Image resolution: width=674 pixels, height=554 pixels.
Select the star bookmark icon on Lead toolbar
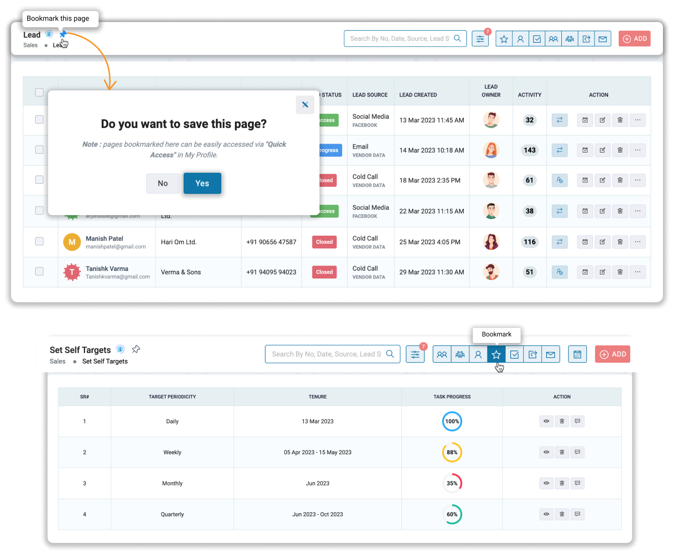pos(503,38)
